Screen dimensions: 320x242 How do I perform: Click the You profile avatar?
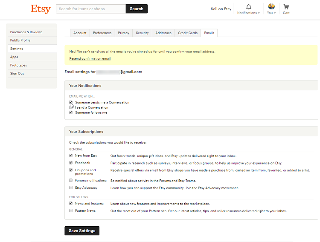pos(271,6)
